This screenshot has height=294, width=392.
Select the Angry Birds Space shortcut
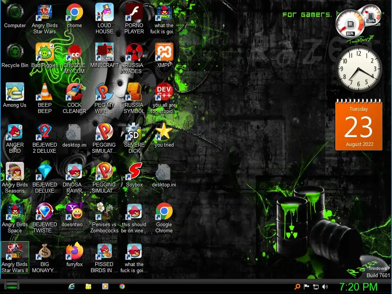[x=15, y=218]
